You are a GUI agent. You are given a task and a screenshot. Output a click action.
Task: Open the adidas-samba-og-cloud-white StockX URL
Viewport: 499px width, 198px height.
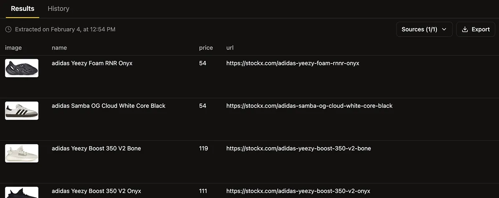pyautogui.click(x=309, y=106)
